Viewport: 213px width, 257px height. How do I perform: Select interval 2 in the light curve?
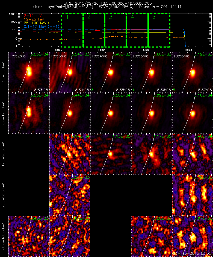tap(94, 30)
